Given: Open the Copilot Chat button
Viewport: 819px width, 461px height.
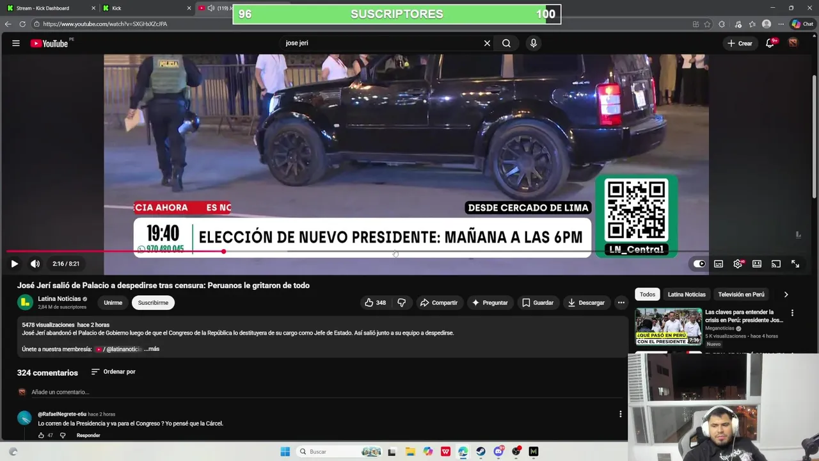Looking at the screenshot, I should point(802,24).
